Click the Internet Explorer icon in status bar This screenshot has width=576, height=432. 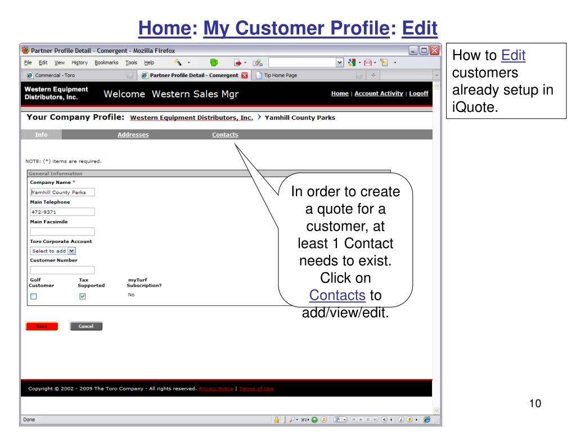(x=427, y=420)
